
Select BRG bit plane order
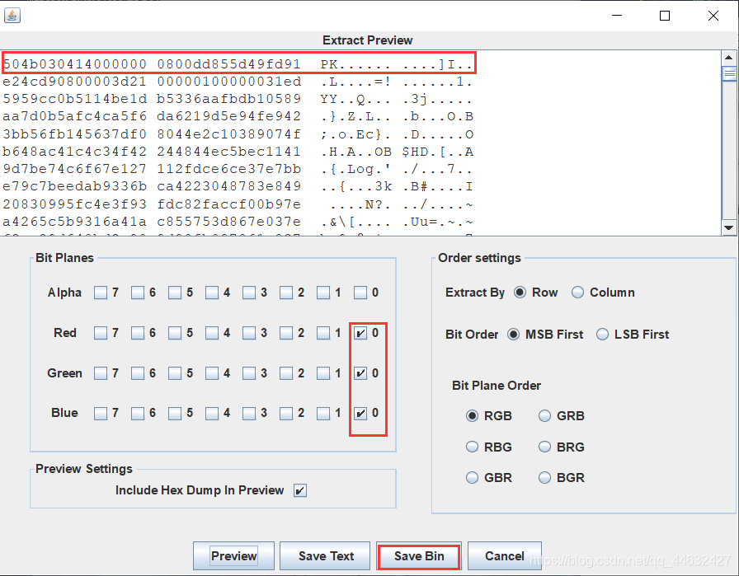tap(544, 447)
